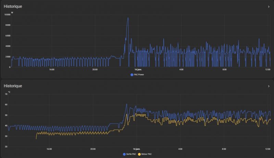Screen dimensions: 274x158
Task: Click the 16 janv. label on power chart
Action: pos(138,70)
